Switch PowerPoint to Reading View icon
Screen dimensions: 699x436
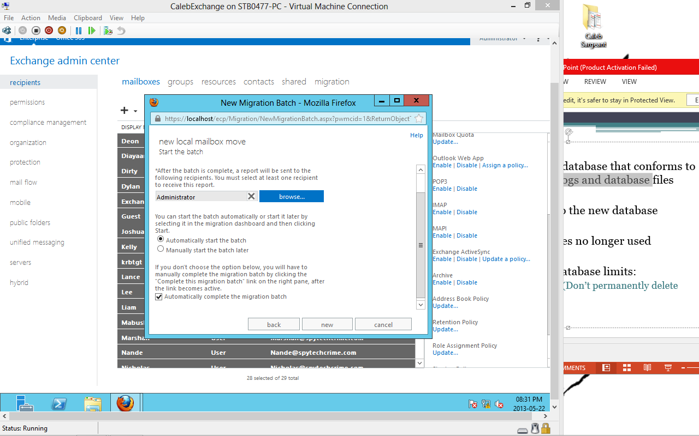[x=647, y=368]
